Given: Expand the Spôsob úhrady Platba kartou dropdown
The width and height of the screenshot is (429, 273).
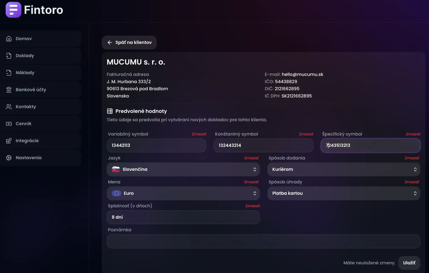Looking at the screenshot, I should click(x=344, y=193).
